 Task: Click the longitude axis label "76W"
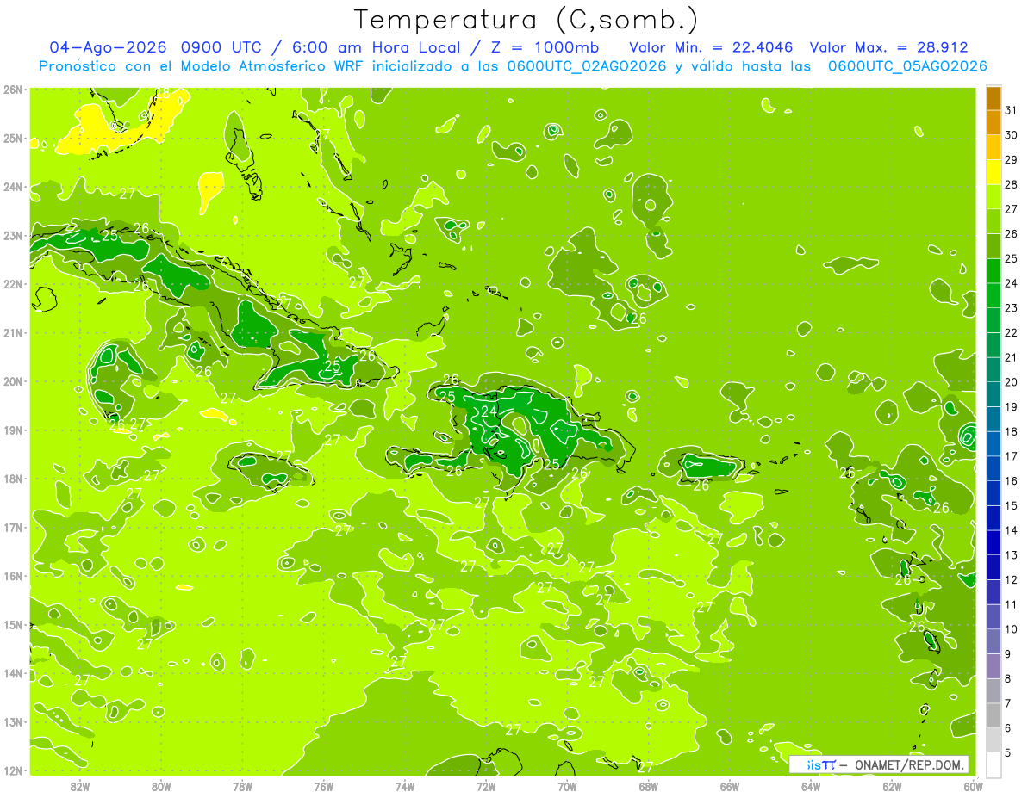pos(324,786)
